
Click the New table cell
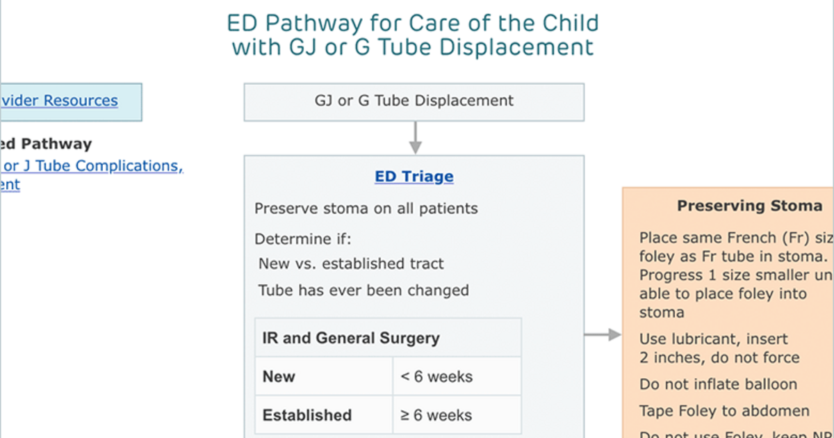[x=324, y=377]
